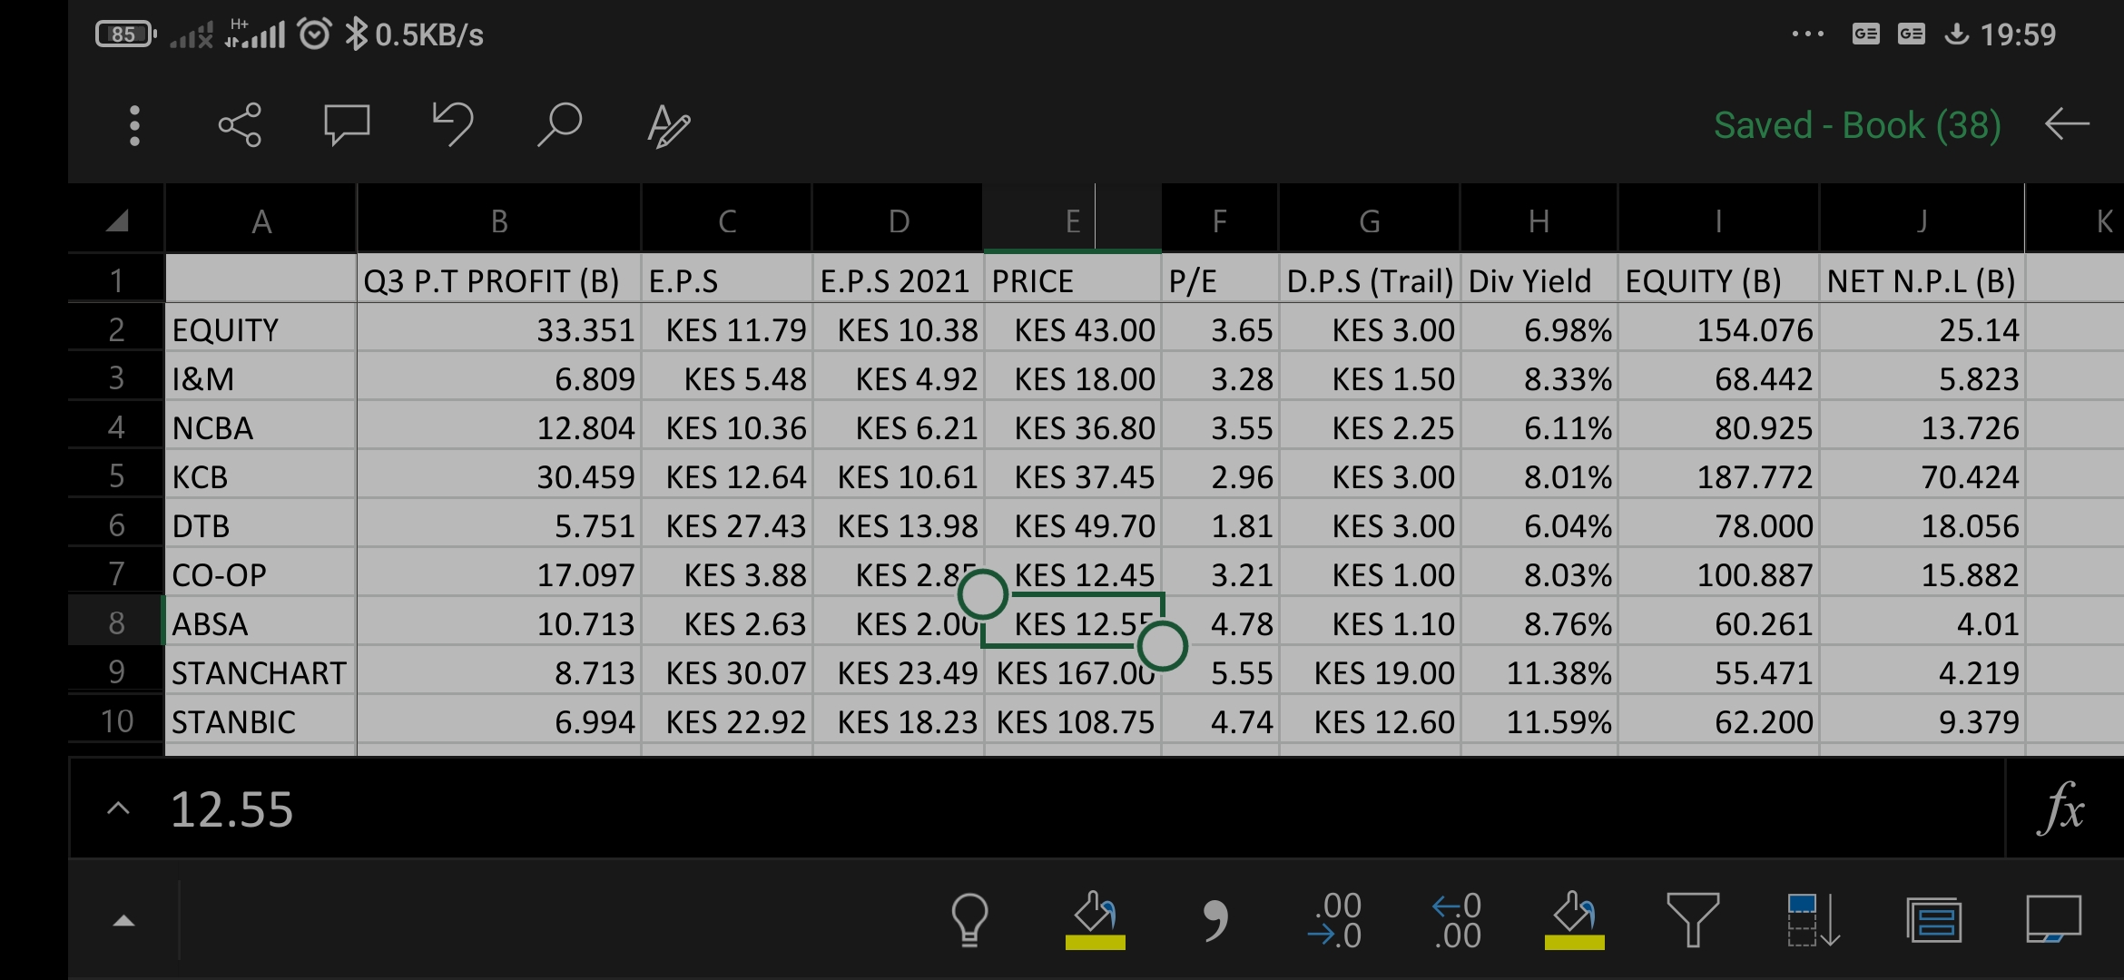The image size is (2124, 980).
Task: Tap the Bluetooth status icon
Action: click(356, 34)
